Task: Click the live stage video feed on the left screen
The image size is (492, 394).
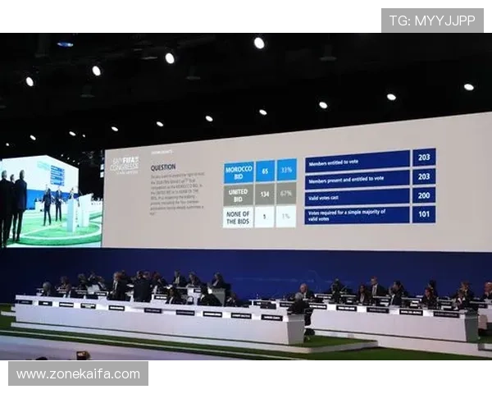Action: [51, 201]
